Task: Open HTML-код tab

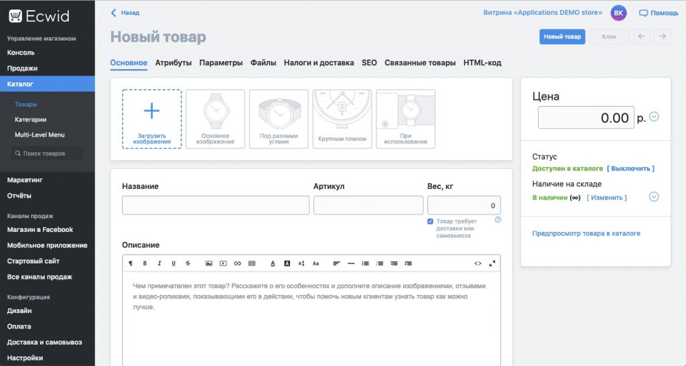Action: click(482, 62)
